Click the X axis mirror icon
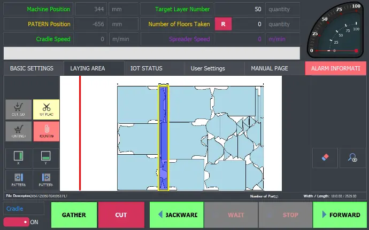The image size is (369, 230). tap(19, 158)
